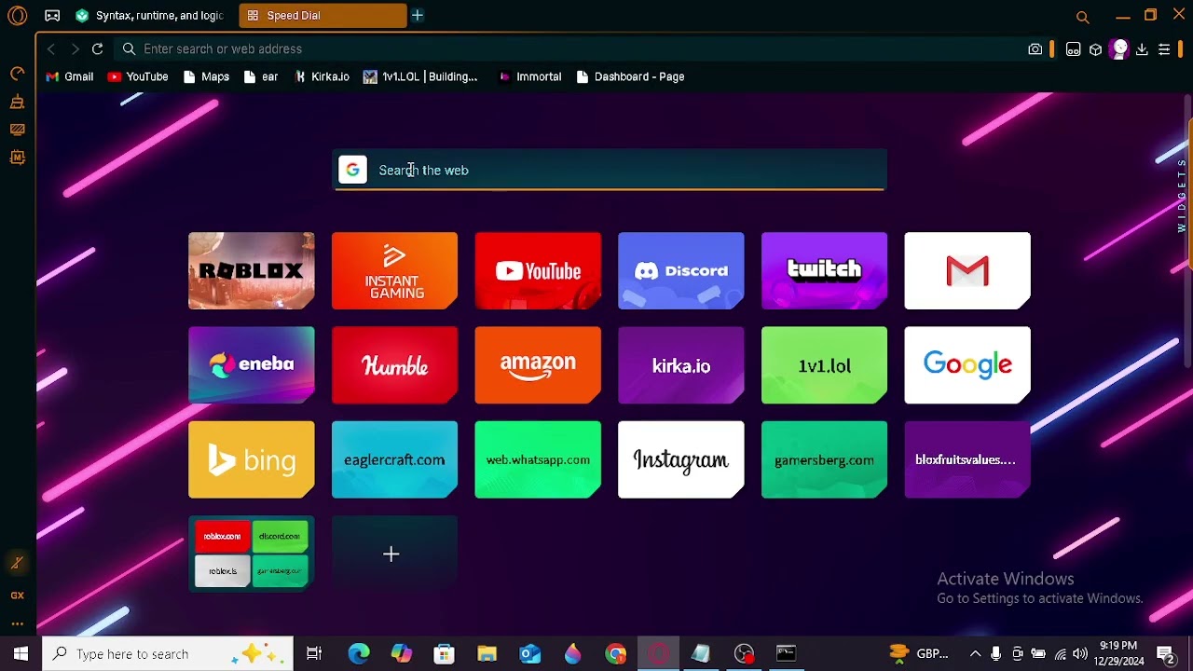This screenshot has height=671, width=1193.
Task: Open Maps bookmark
Action: (x=207, y=76)
